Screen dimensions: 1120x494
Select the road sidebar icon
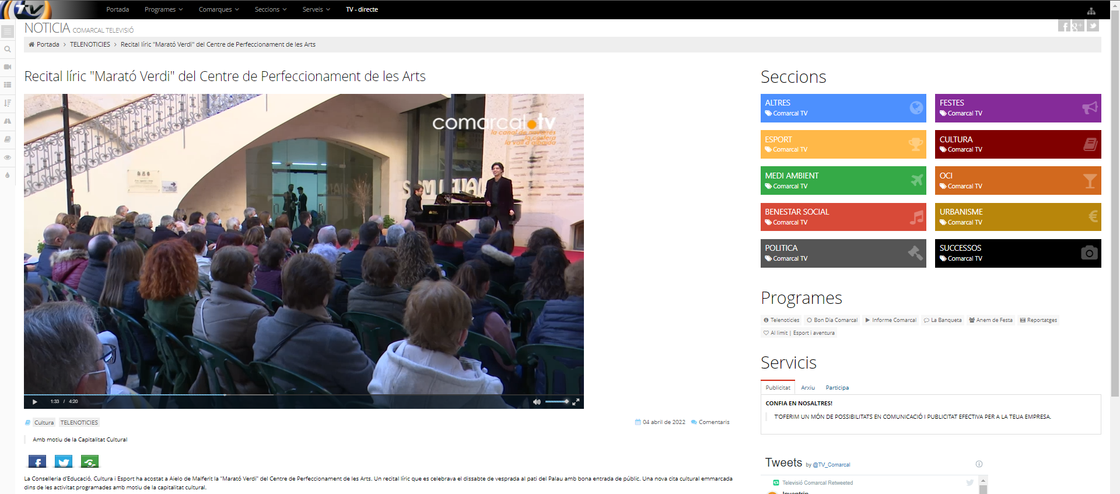(8, 121)
